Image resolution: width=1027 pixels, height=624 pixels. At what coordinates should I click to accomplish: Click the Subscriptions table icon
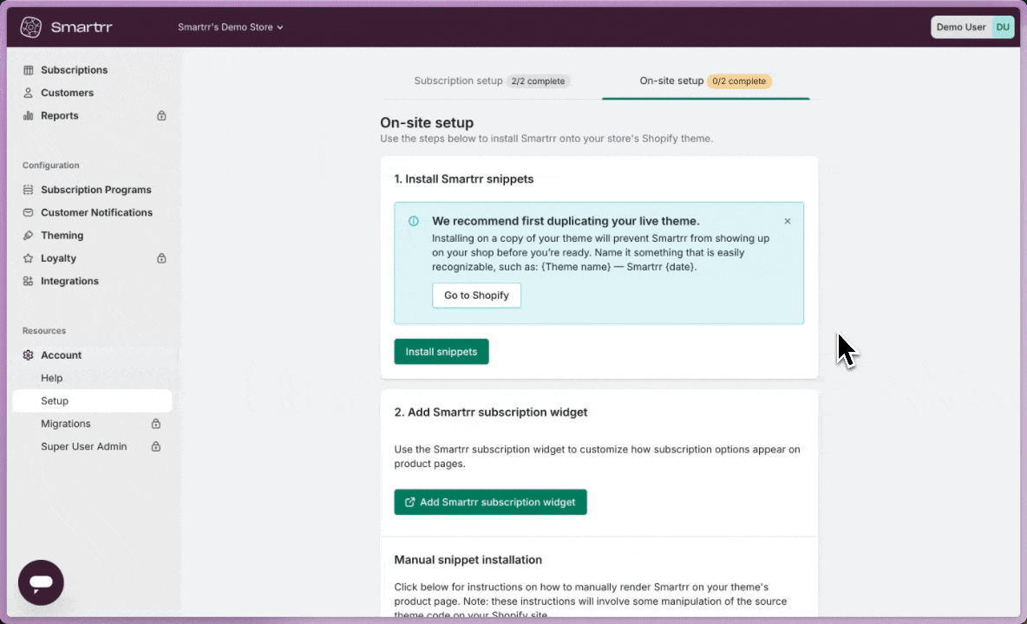pyautogui.click(x=28, y=70)
